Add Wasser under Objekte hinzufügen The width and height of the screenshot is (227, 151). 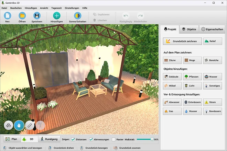click(x=213, y=77)
